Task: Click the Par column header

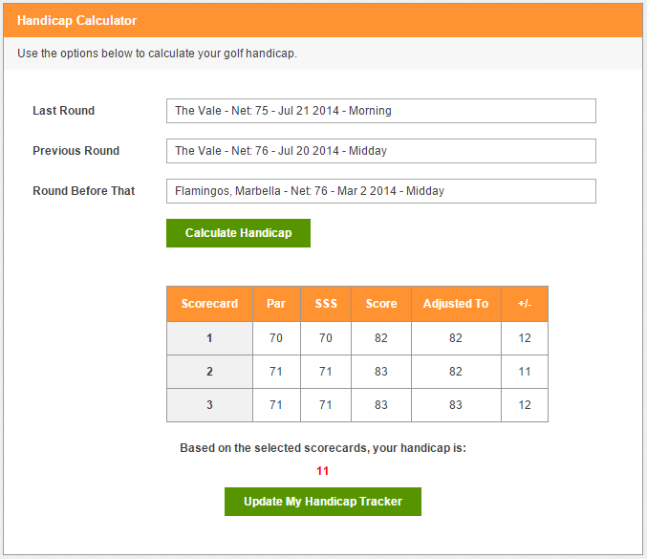Action: (276, 304)
